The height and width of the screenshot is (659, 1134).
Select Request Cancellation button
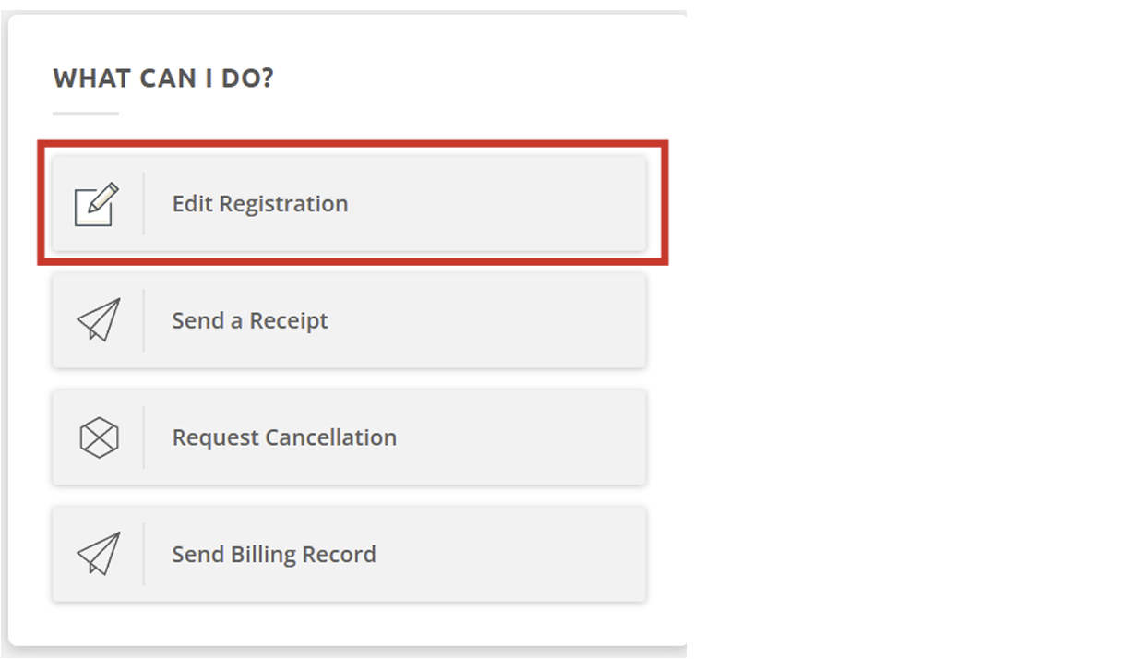pyautogui.click(x=349, y=437)
